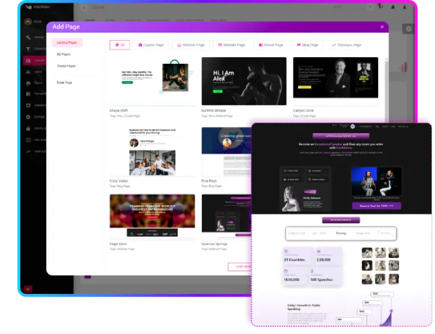
Task: Click the Knorish logo in the sidebar header
Action: coord(37,7)
